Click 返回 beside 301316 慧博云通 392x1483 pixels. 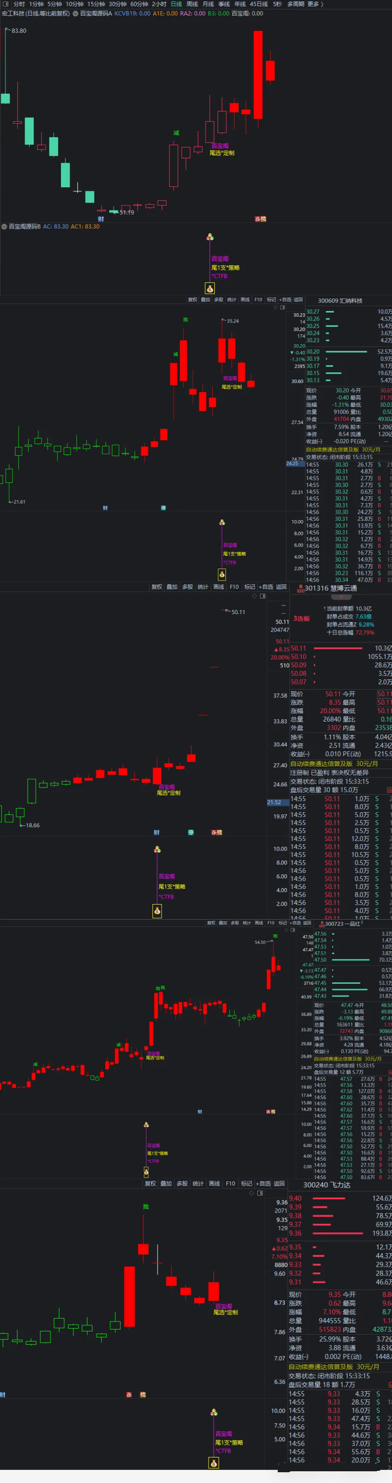[x=281, y=587]
